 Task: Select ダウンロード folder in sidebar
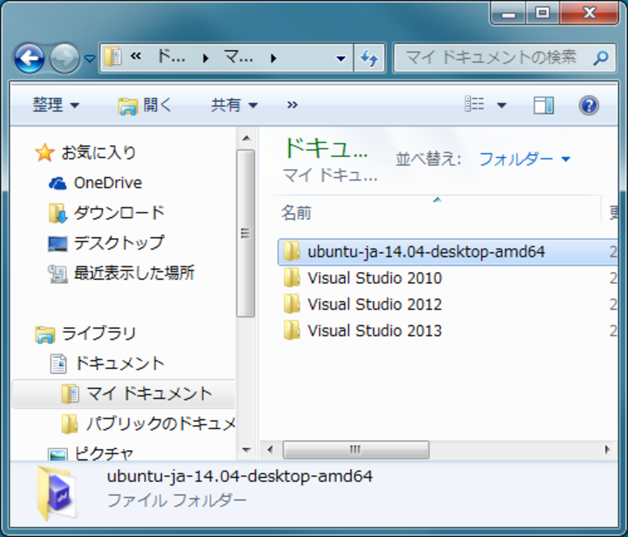(x=118, y=213)
